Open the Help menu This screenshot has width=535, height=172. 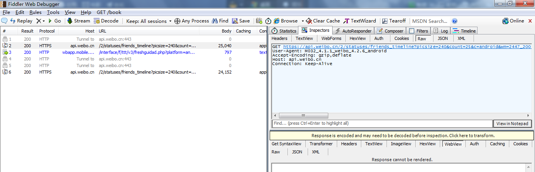86,12
